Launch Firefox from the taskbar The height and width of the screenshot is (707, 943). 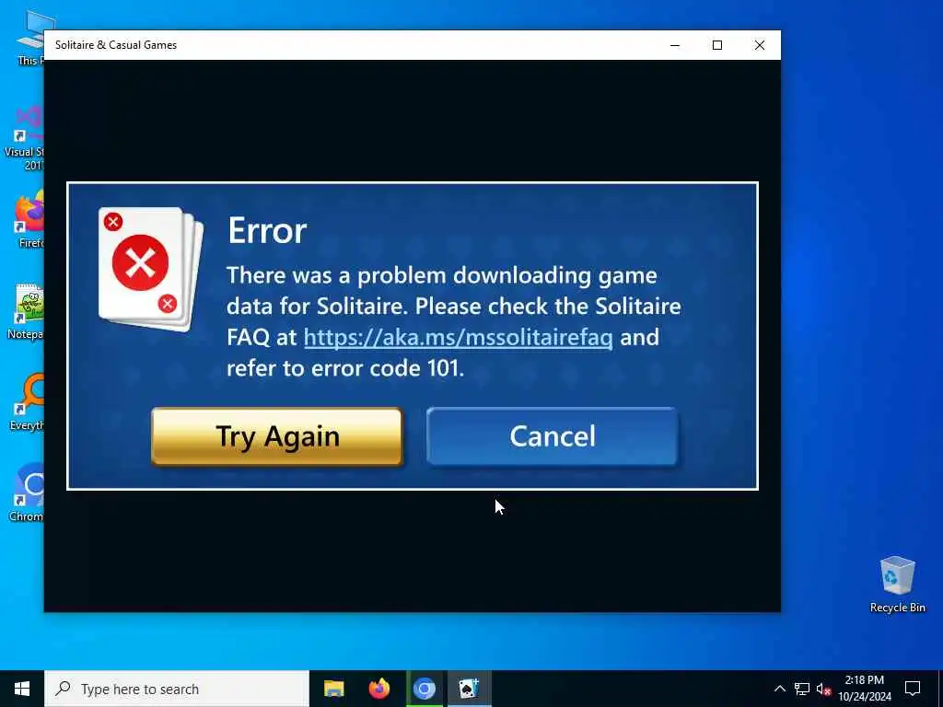coord(378,689)
